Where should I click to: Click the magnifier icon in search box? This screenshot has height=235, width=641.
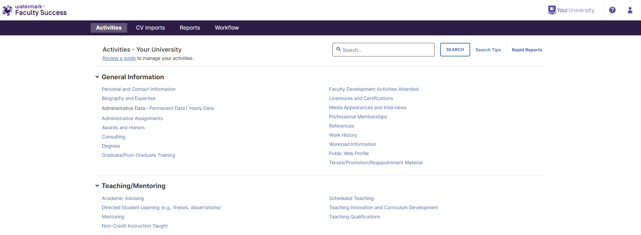[x=339, y=49]
